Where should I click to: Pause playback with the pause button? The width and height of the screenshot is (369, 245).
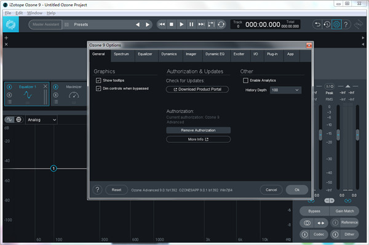coord(191,24)
